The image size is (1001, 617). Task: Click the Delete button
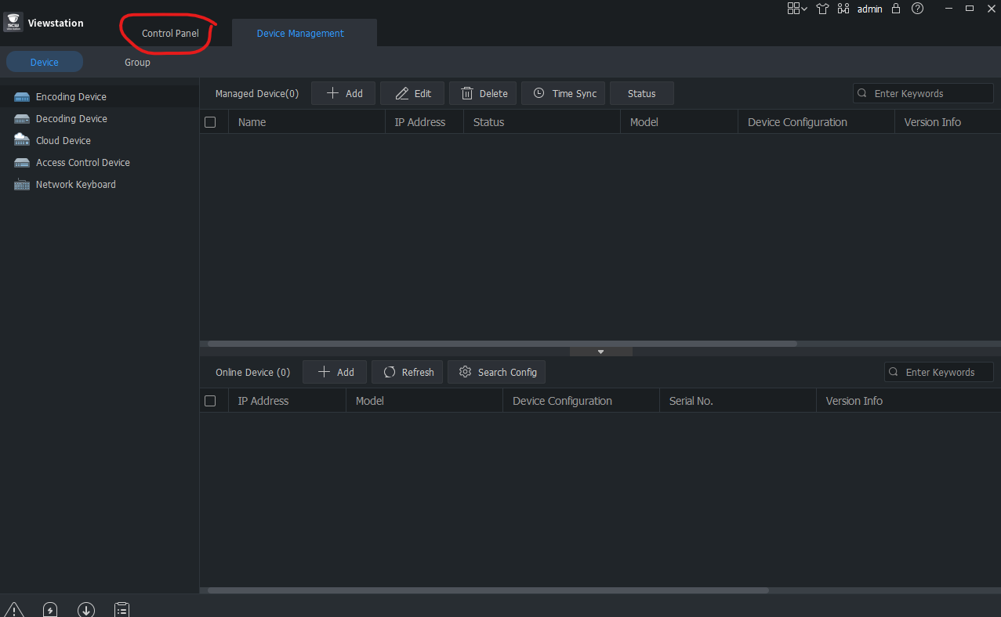(483, 93)
